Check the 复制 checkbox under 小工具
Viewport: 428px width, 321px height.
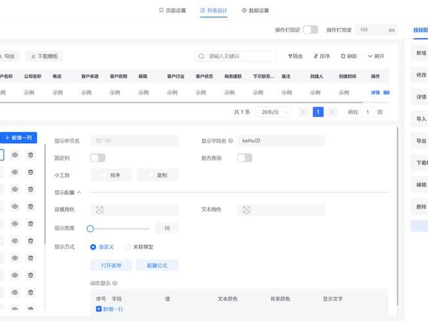(x=151, y=175)
